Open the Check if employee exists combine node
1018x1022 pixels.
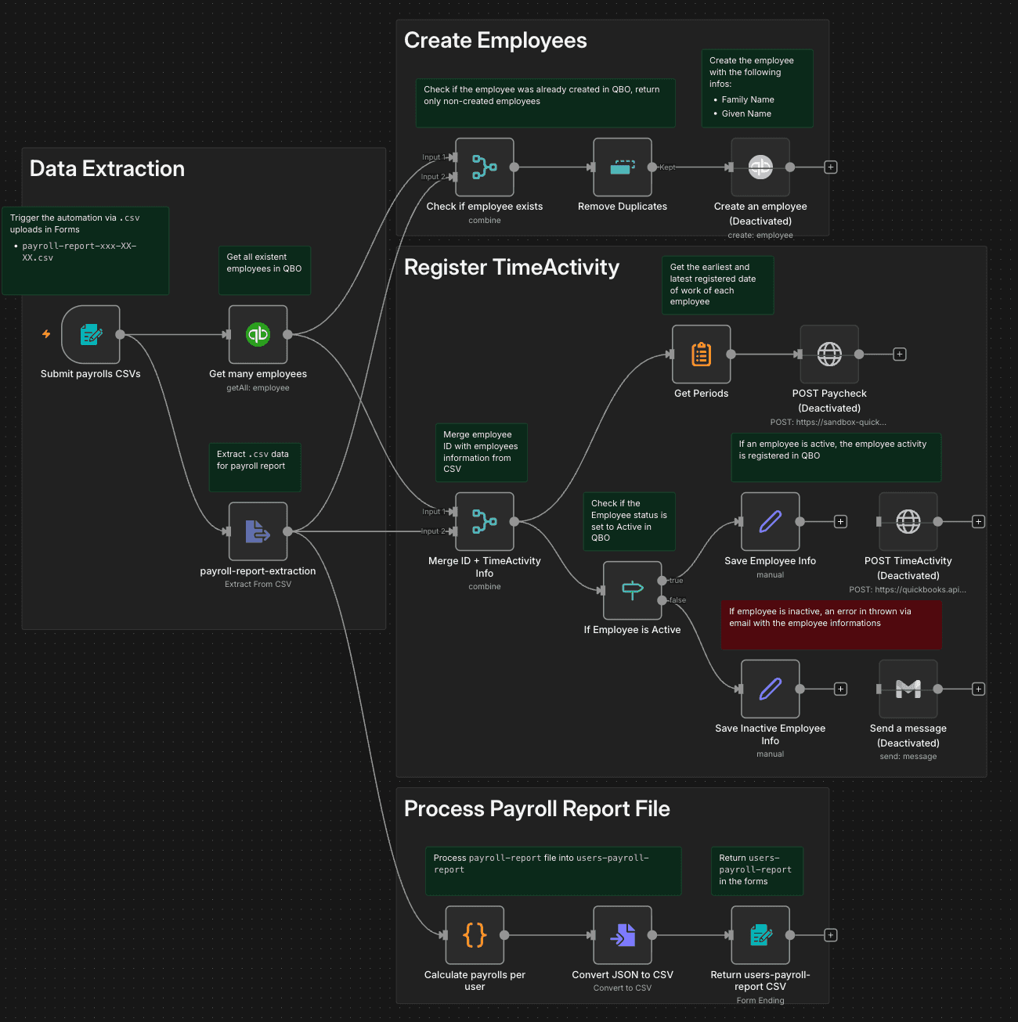(484, 167)
